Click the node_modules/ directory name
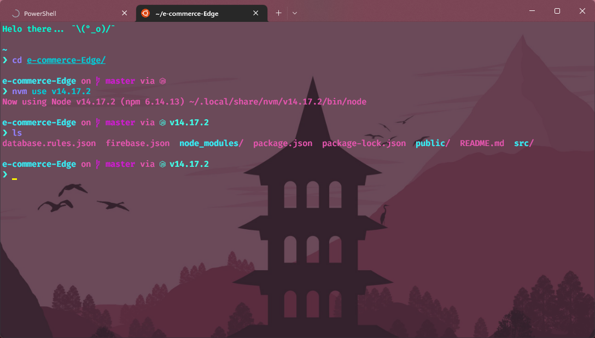The width and height of the screenshot is (595, 338). [211, 143]
